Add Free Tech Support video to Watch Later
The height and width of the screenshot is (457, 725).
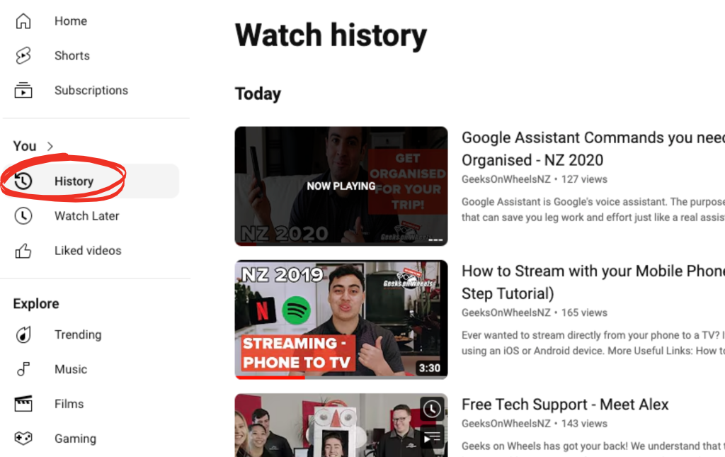coord(432,409)
